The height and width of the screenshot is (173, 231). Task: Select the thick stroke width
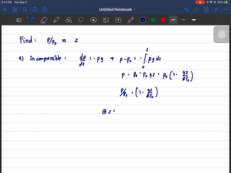tap(194, 20)
